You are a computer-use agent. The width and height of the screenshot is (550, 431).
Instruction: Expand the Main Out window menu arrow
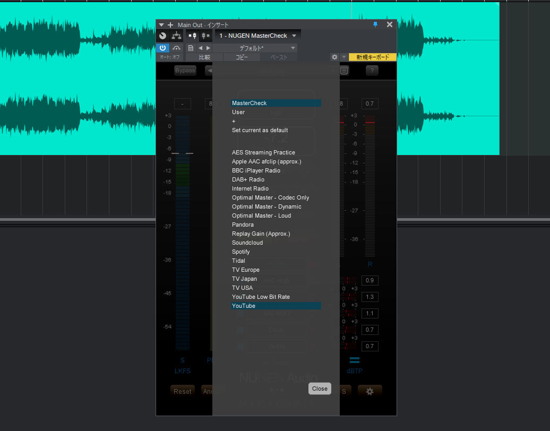point(161,25)
